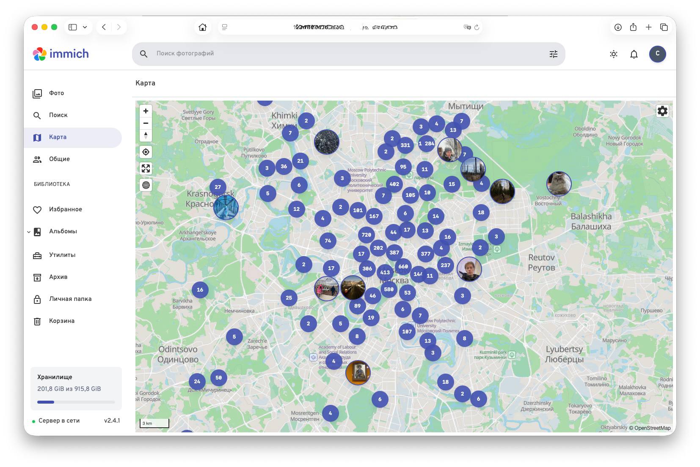Open search filter options
Viewport: 700px width, 467px height.
[x=554, y=54]
